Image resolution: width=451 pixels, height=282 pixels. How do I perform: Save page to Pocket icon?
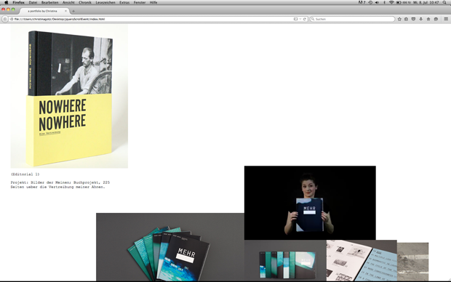click(413, 19)
